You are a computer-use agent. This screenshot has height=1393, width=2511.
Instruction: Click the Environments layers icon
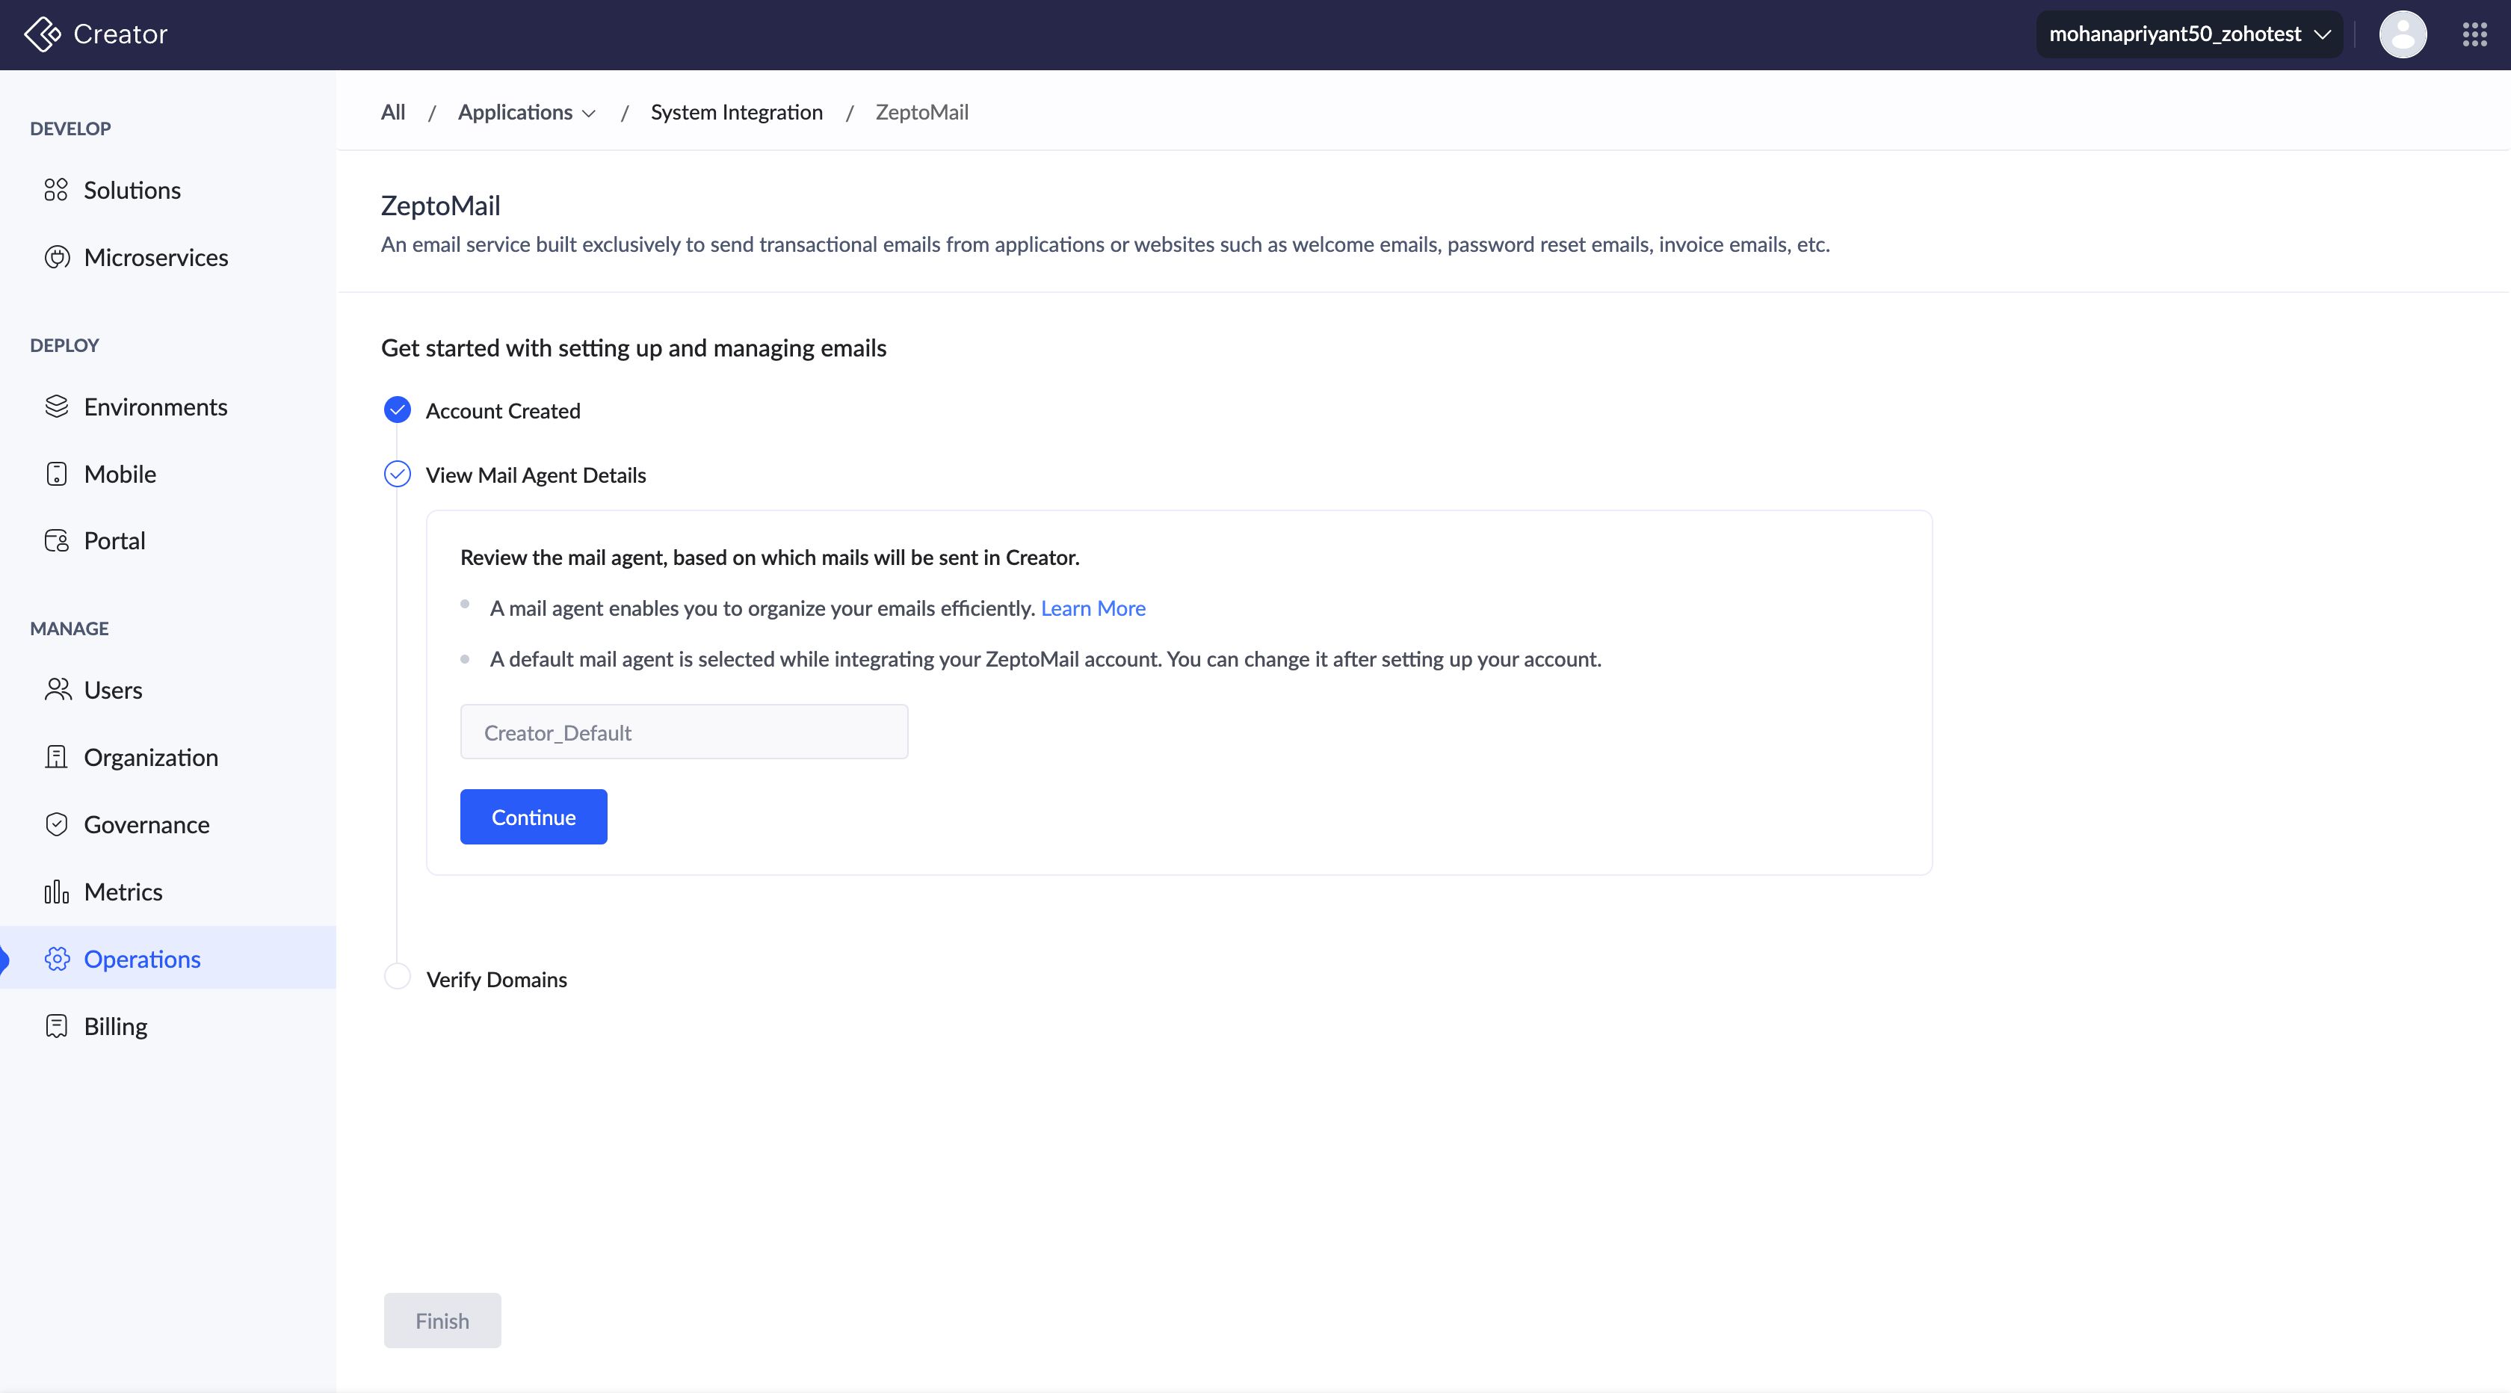57,407
